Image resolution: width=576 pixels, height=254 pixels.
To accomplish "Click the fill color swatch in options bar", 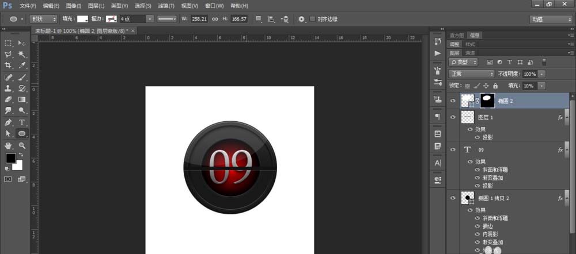I will click(83, 19).
